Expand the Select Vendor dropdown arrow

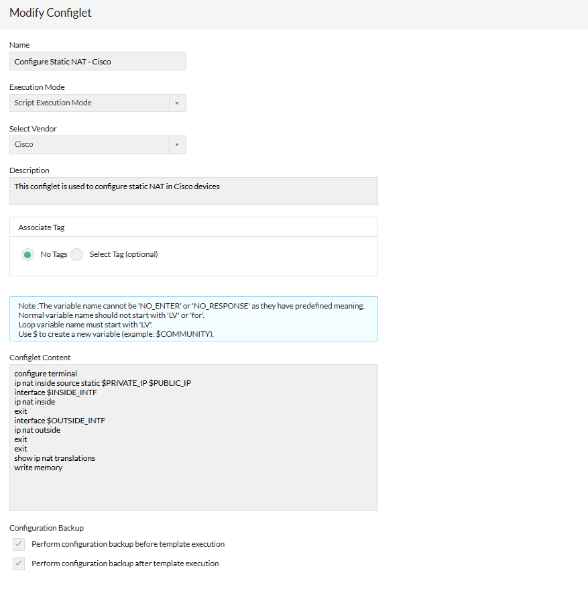[177, 145]
